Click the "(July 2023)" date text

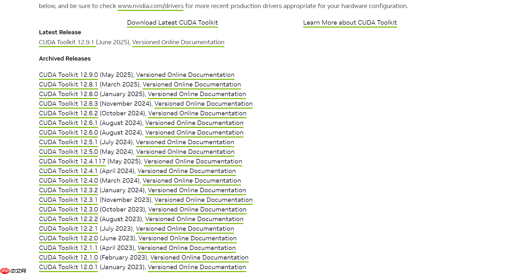click(117, 229)
